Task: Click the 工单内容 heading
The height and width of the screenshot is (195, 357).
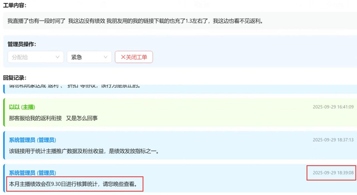Action: click(x=15, y=5)
